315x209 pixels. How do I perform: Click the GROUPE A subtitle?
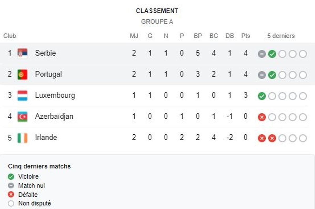[157, 22]
